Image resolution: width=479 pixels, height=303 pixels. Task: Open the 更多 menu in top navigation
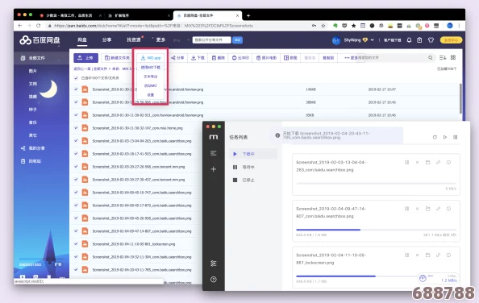click(x=160, y=40)
